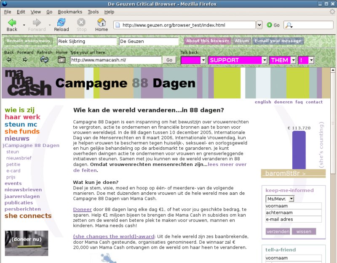337x263 pixels.
Task: Click wissen button
Action: [x=304, y=231]
